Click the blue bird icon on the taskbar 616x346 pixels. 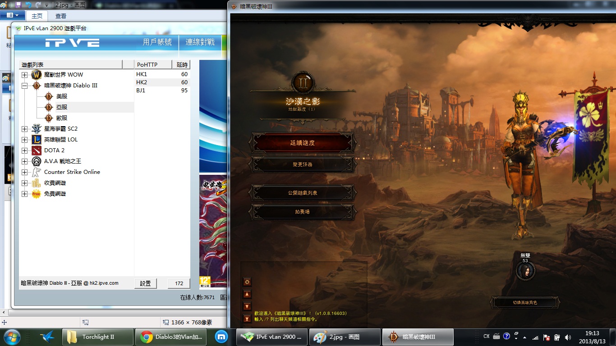pyautogui.click(x=47, y=337)
